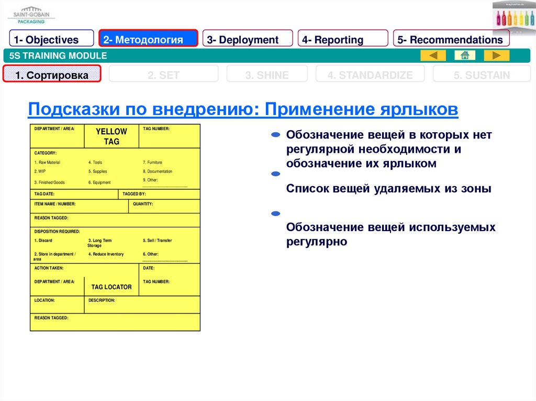The width and height of the screenshot is (536, 401).
Task: Switch to the 3- Deployment tab
Action: pyautogui.click(x=247, y=39)
